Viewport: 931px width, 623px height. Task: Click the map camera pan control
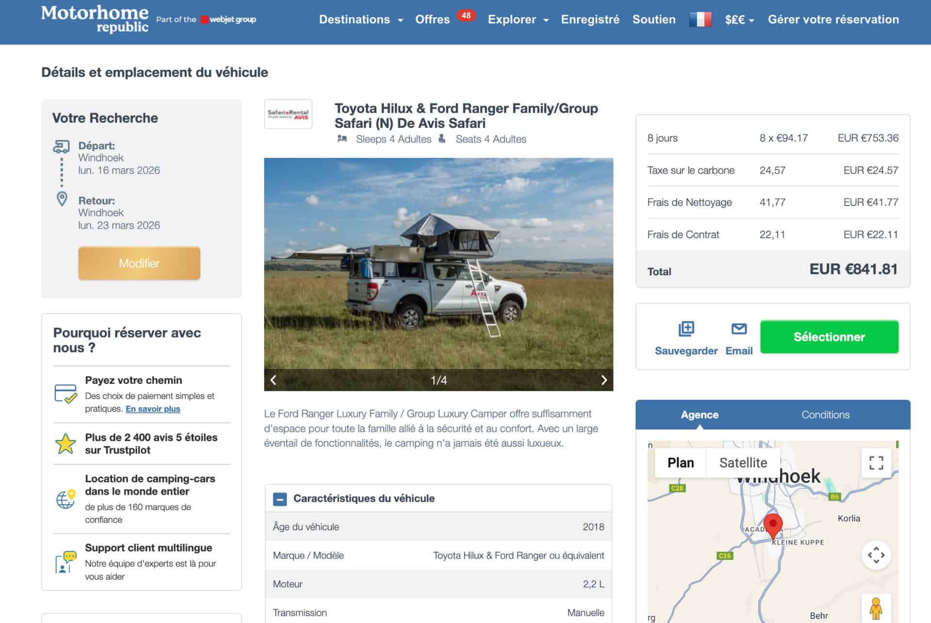pyautogui.click(x=876, y=555)
